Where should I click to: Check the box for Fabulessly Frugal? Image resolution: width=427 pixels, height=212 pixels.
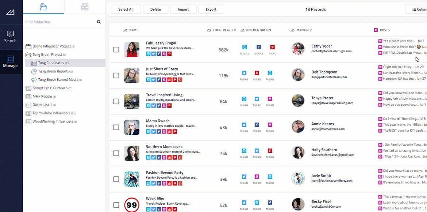[x=116, y=49]
